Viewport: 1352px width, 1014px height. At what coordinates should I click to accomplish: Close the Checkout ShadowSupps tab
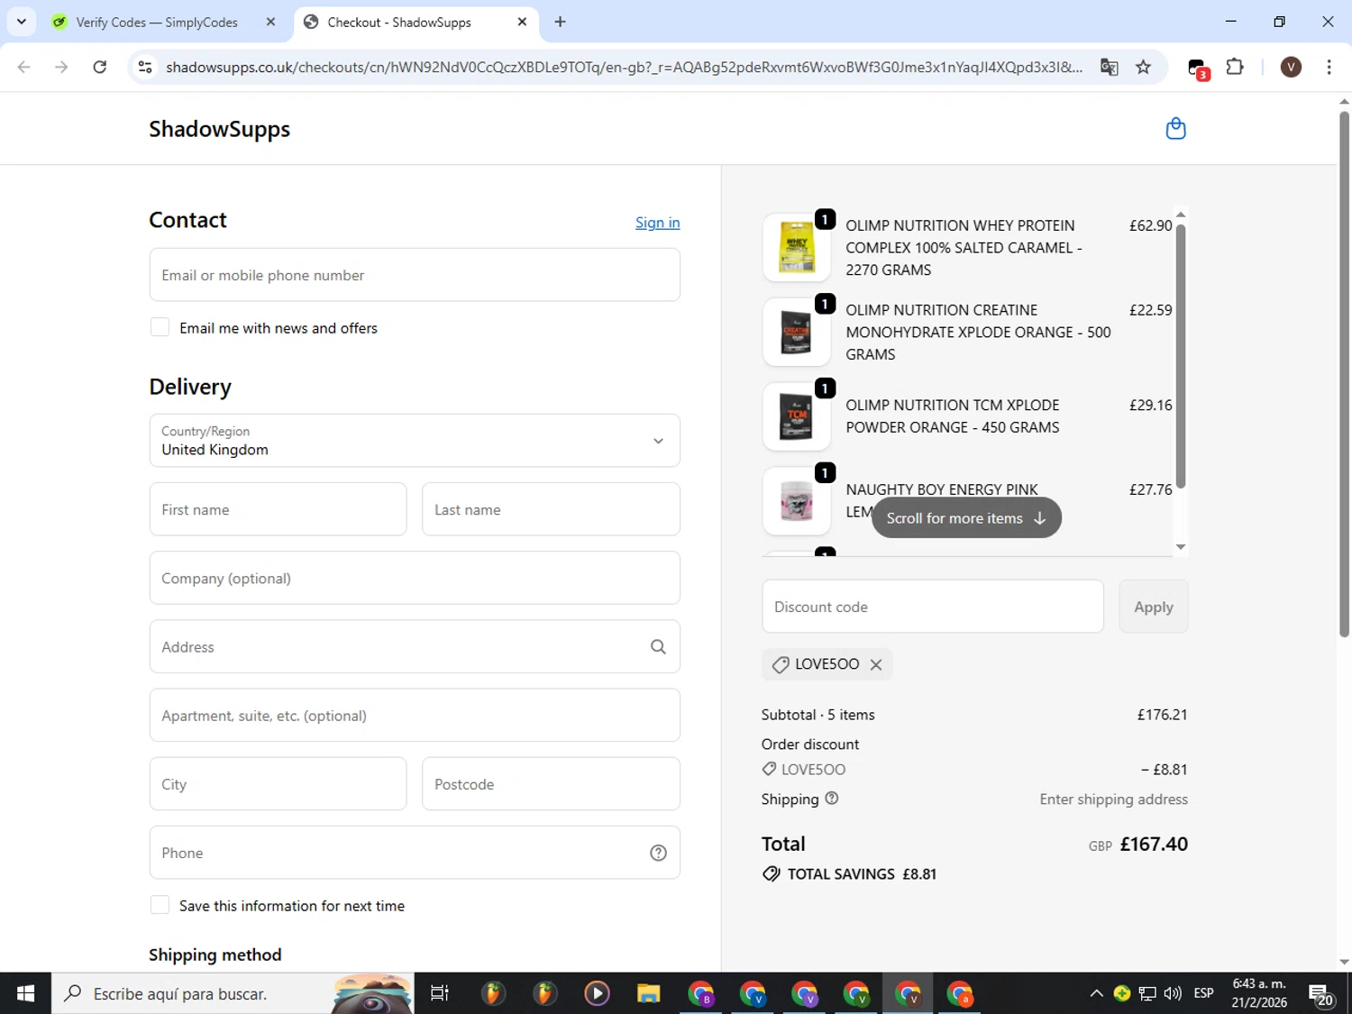point(522,22)
